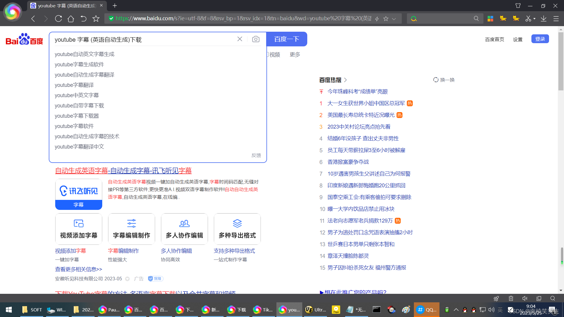
Task: Open the browser downloads icon
Action: click(x=543, y=18)
